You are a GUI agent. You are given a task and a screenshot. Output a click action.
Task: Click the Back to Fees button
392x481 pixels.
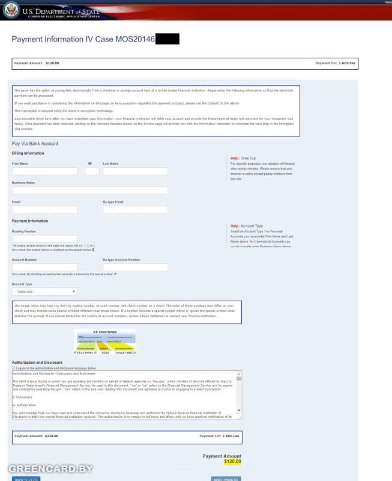26,479
